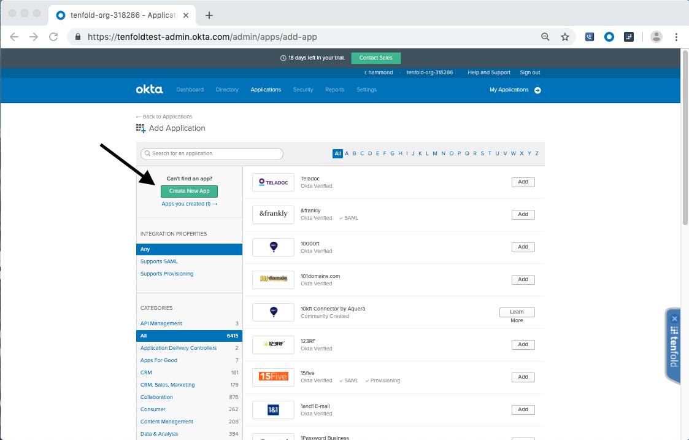
Task: Open the Apps you created link
Action: tap(189, 203)
